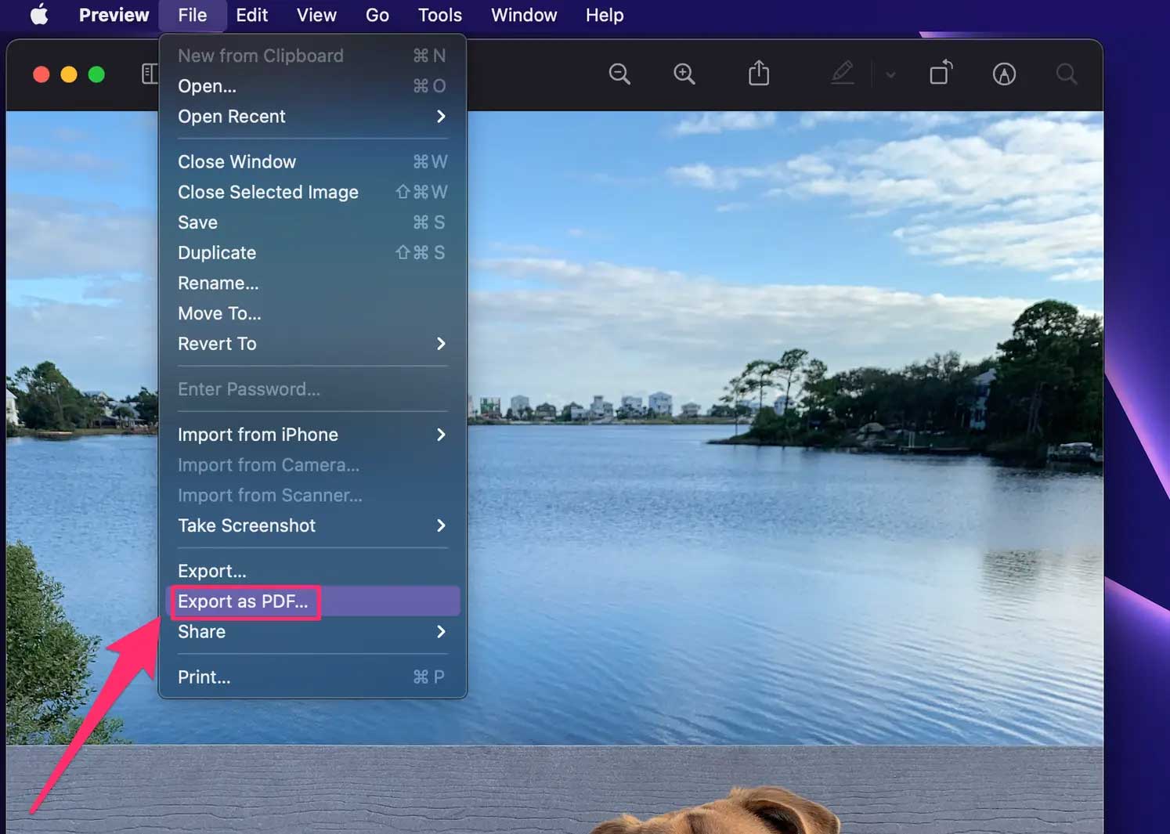Click the Rotate toolbar icon
The height and width of the screenshot is (834, 1170).
click(941, 73)
